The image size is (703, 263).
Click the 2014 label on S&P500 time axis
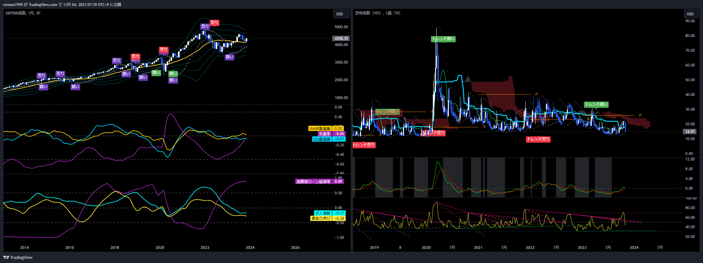click(x=24, y=248)
